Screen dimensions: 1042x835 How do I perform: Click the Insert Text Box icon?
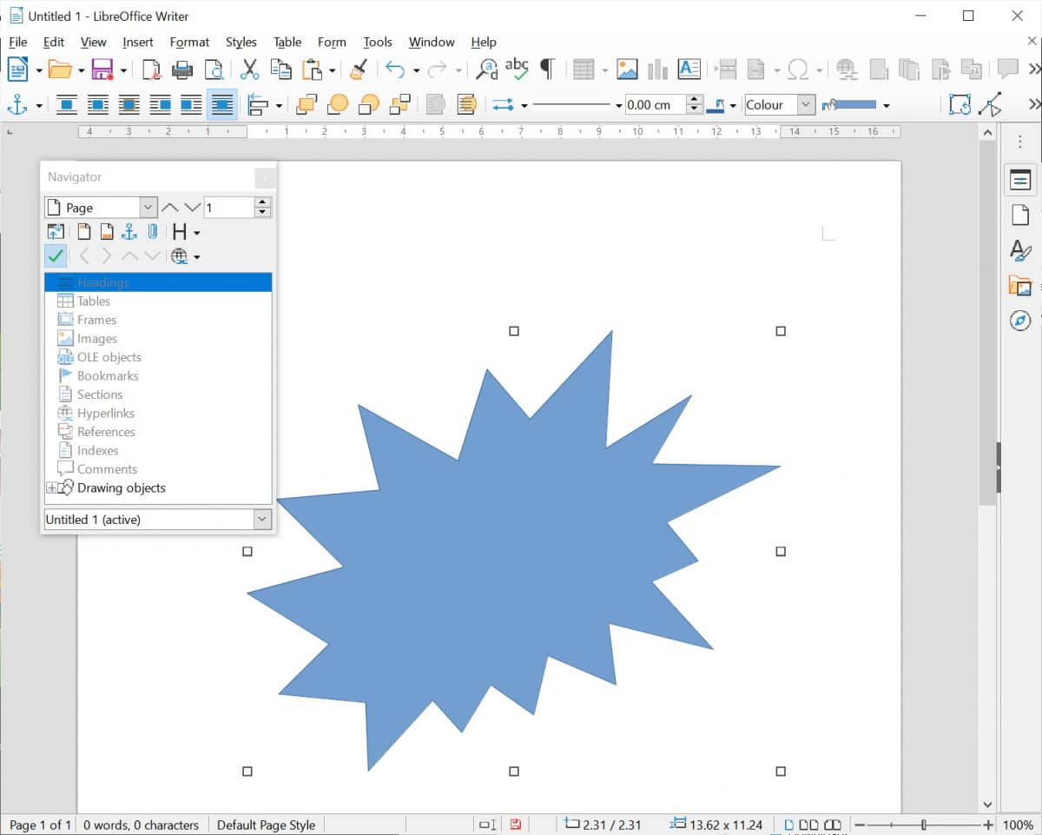tap(689, 70)
